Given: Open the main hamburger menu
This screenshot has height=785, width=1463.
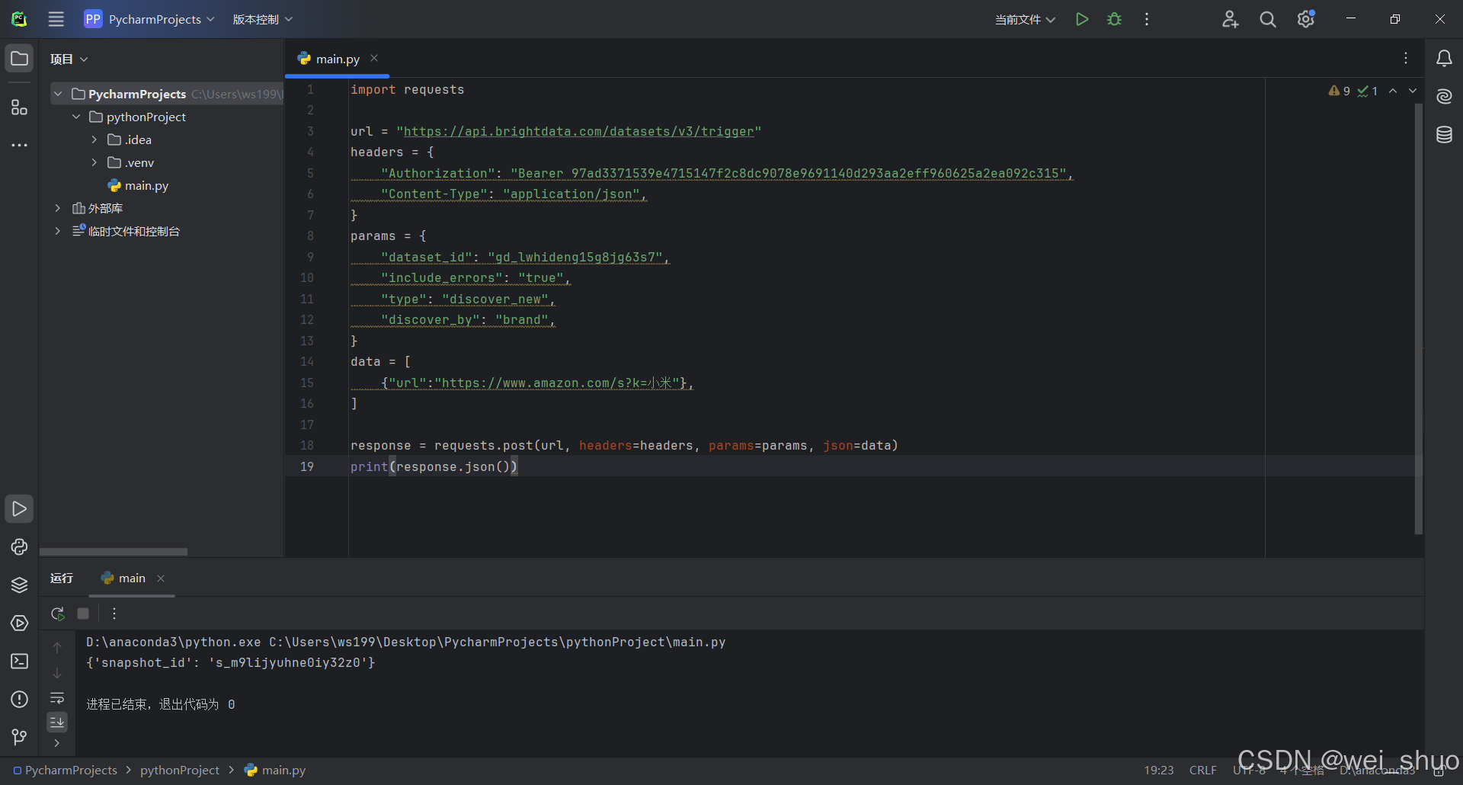Looking at the screenshot, I should [x=56, y=19].
